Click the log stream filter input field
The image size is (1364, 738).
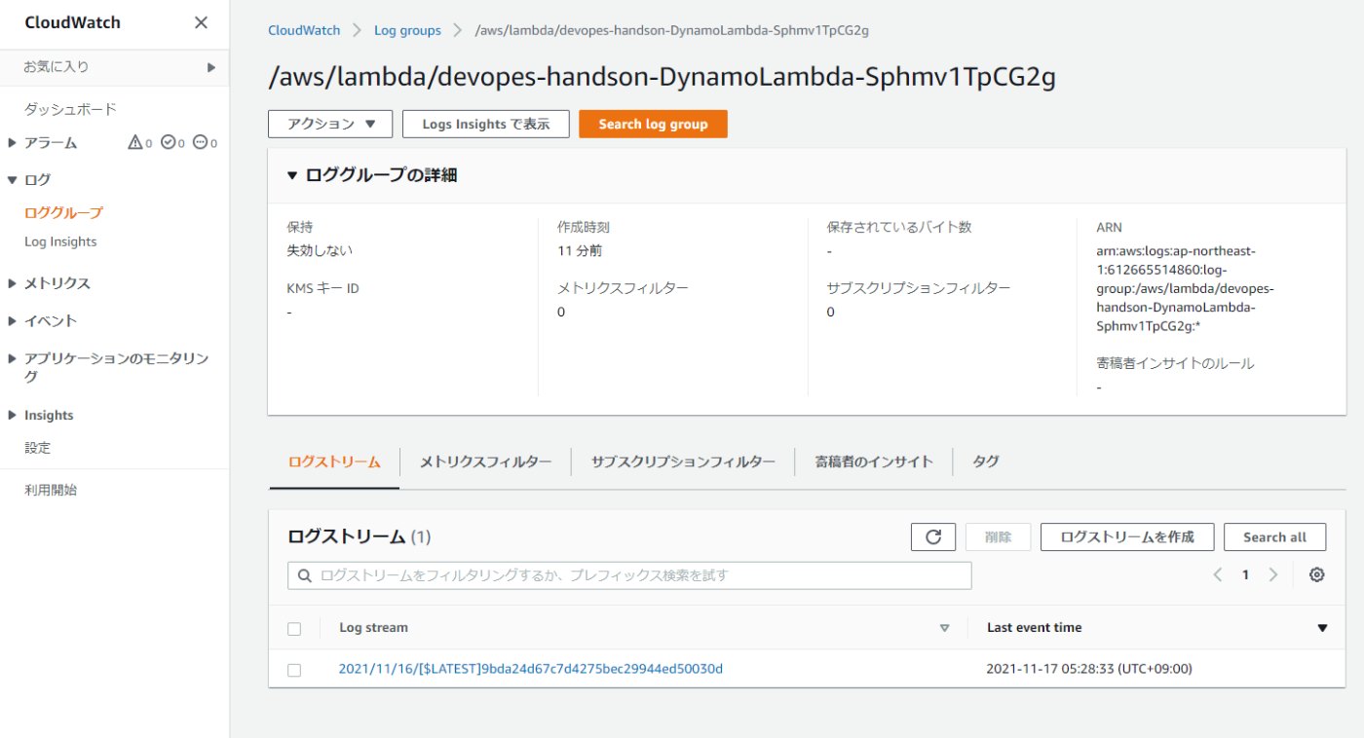point(629,574)
